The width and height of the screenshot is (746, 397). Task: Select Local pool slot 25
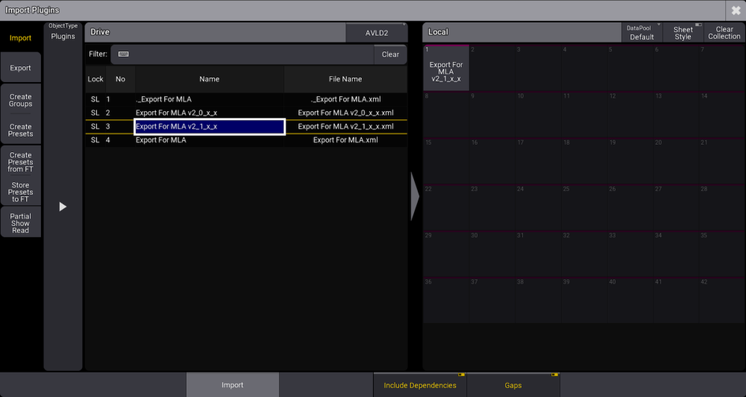[584, 207]
